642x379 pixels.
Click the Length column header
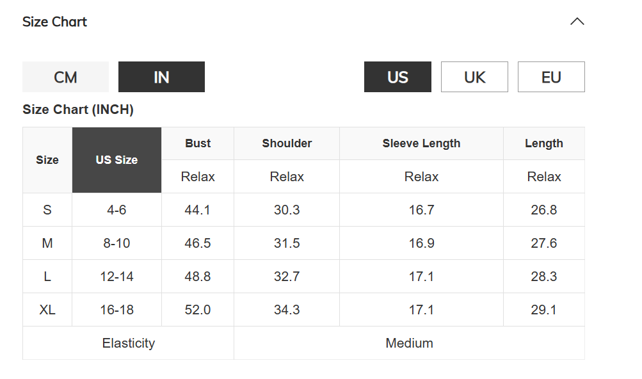click(543, 143)
